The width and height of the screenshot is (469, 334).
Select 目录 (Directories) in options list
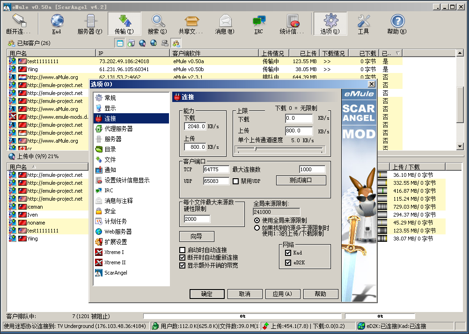tap(132, 149)
